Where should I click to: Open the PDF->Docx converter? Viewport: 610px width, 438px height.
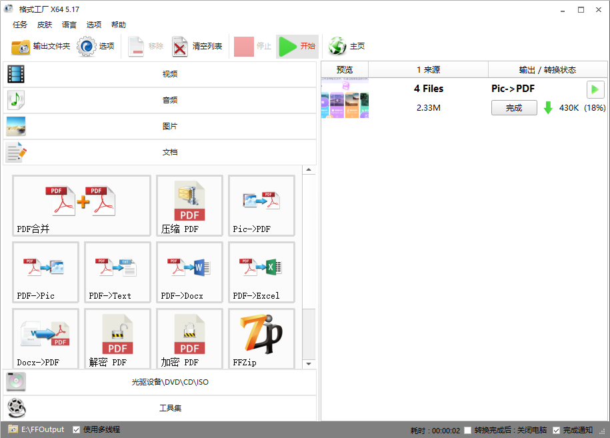(189, 272)
